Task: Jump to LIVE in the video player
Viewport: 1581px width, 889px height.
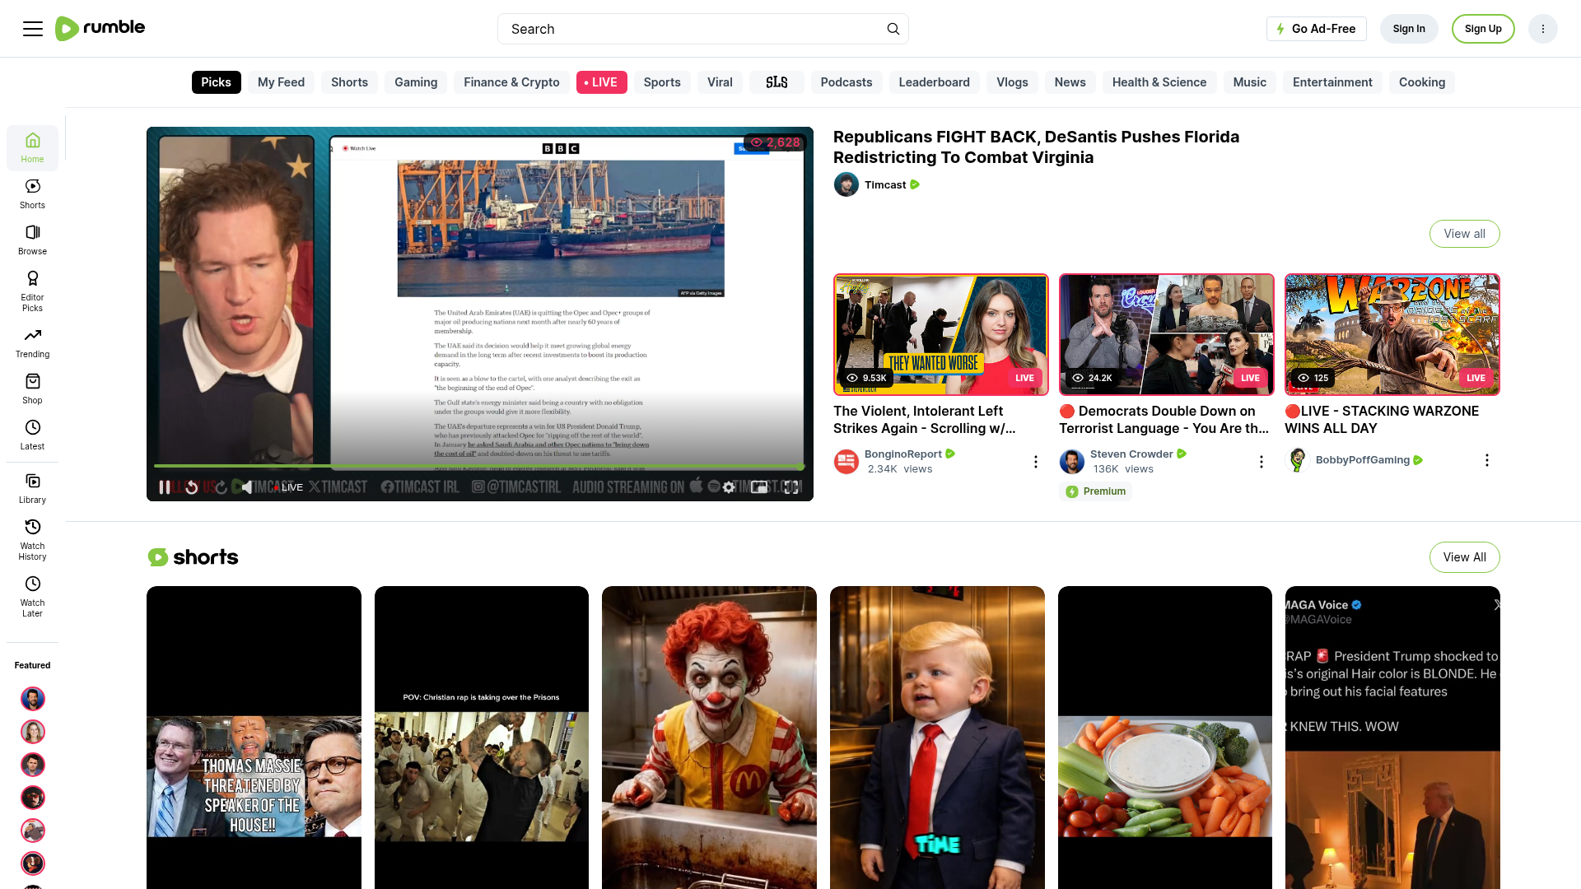Action: (288, 487)
